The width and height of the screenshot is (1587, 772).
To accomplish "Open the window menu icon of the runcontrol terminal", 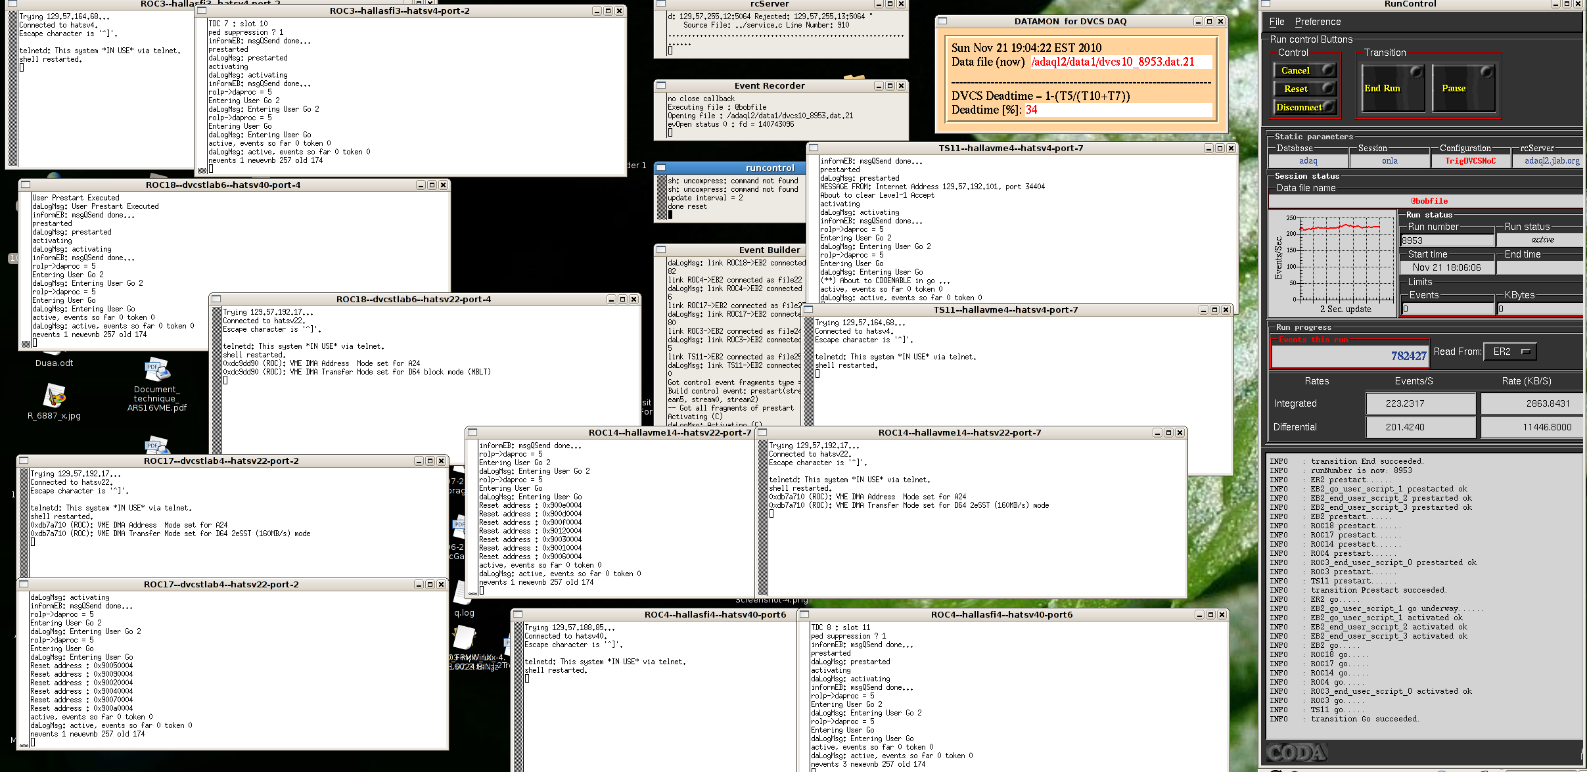I will pos(661,168).
